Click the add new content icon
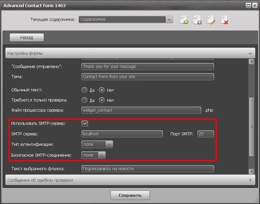 click(x=184, y=20)
